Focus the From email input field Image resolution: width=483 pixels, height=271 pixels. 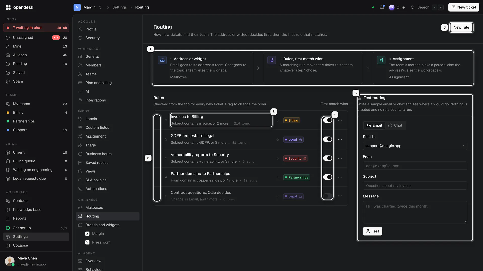click(415, 166)
